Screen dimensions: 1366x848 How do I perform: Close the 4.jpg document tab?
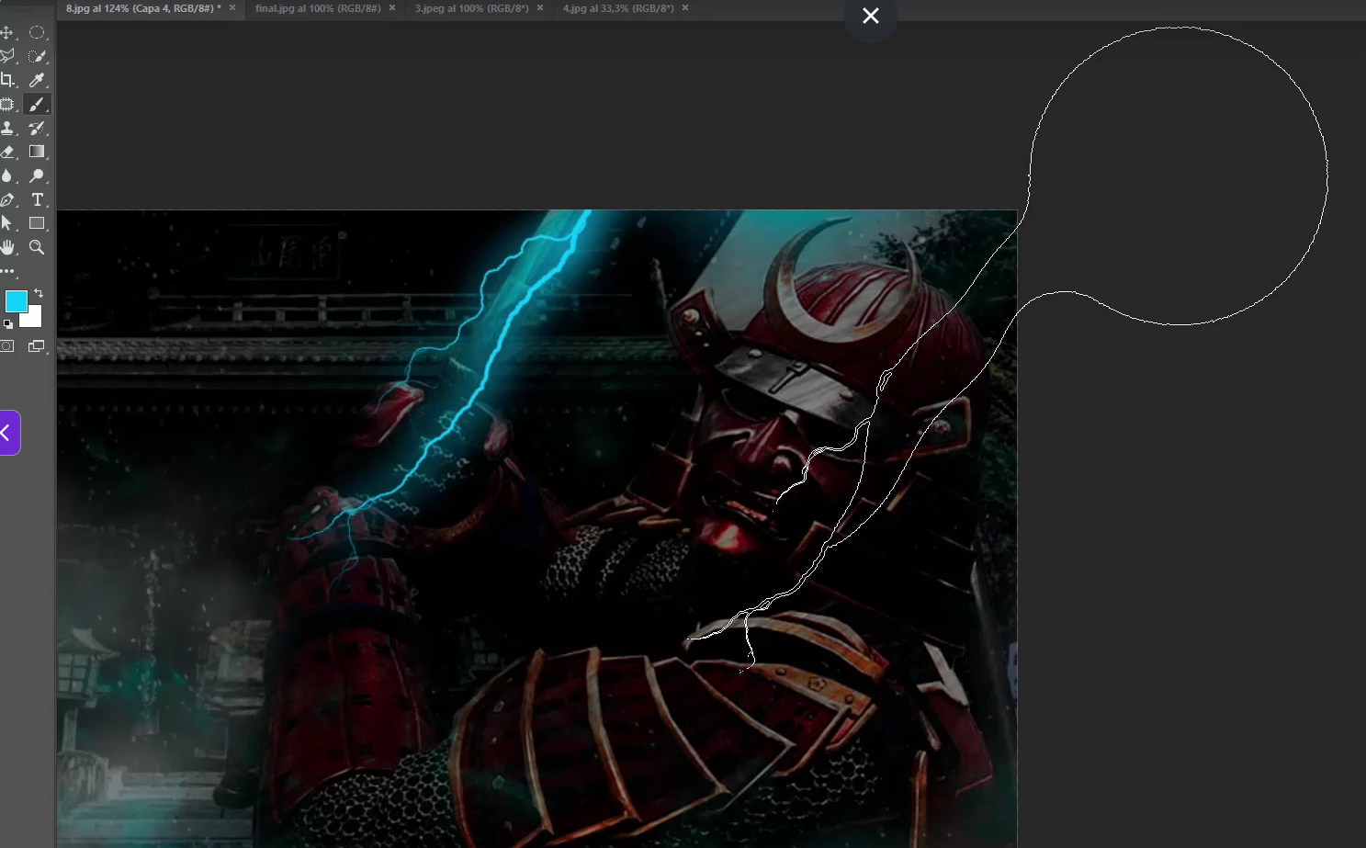point(685,8)
